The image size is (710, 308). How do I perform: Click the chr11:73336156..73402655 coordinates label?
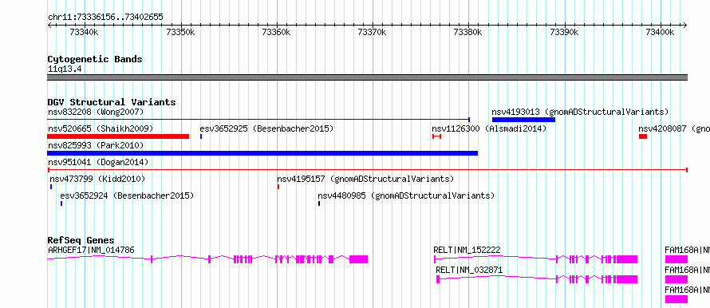tap(105, 18)
